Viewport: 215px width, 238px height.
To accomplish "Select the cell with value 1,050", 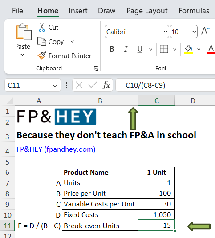I will click(x=156, y=214).
